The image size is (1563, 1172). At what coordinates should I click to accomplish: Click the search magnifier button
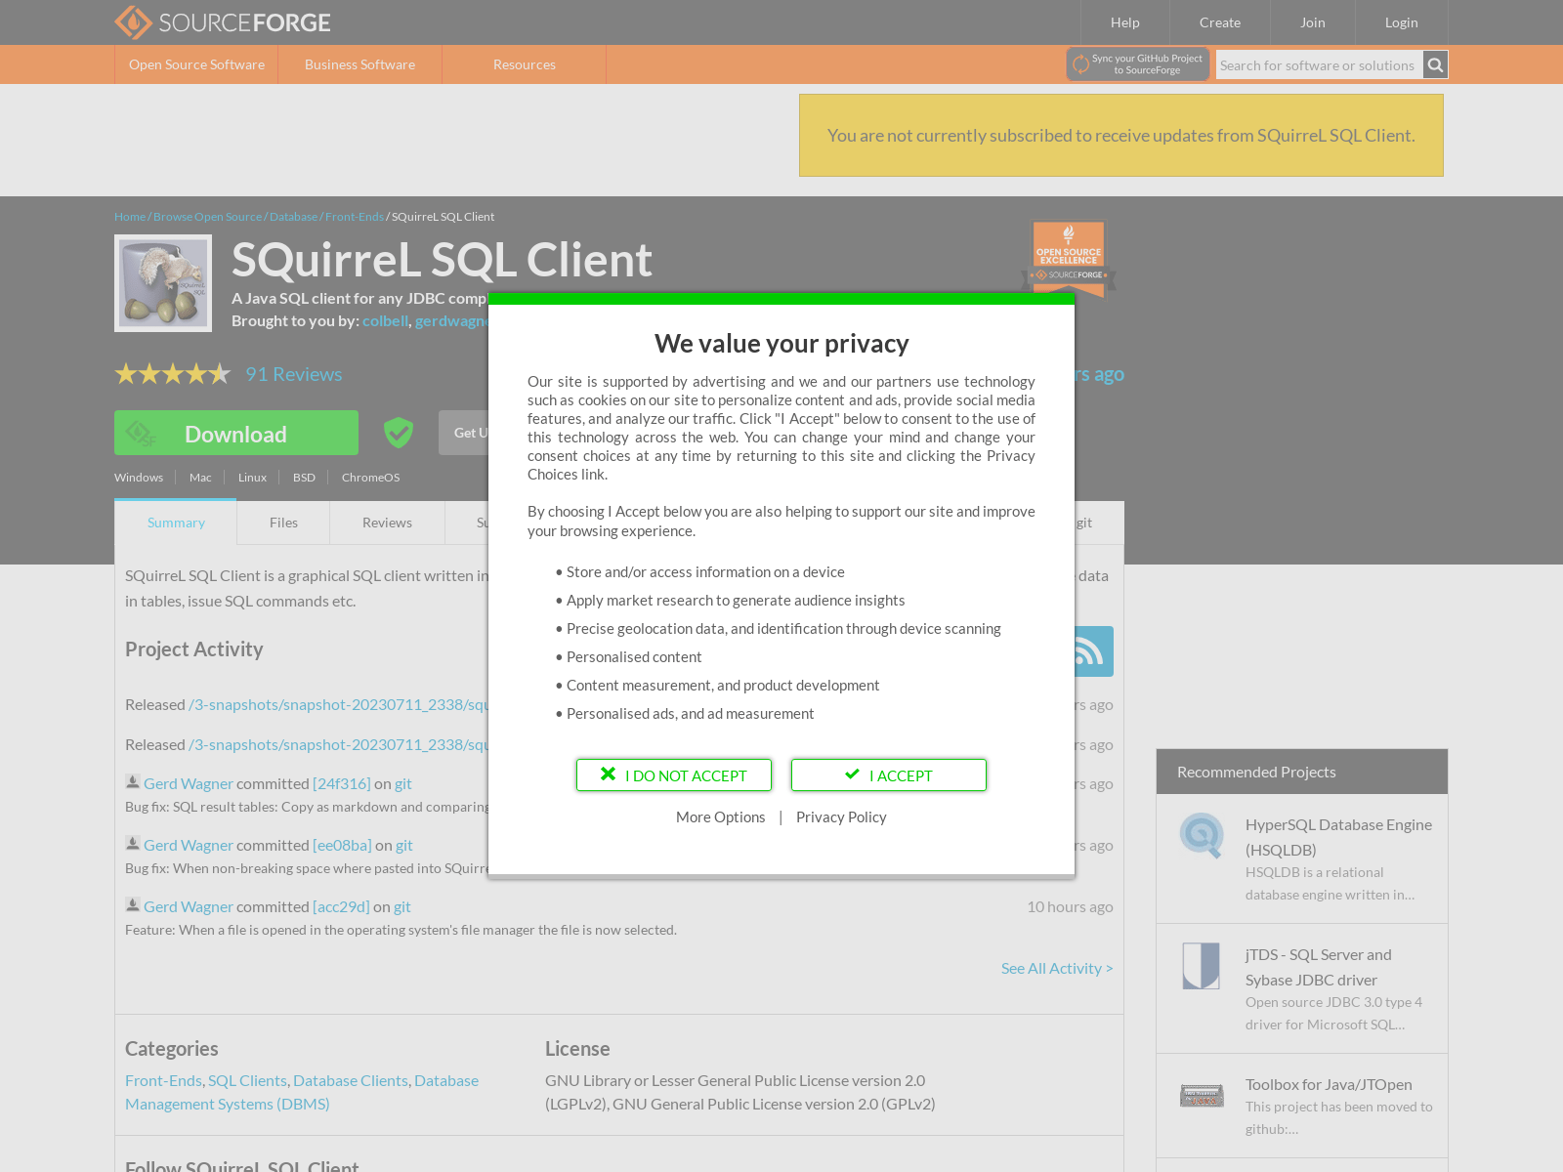coord(1435,64)
